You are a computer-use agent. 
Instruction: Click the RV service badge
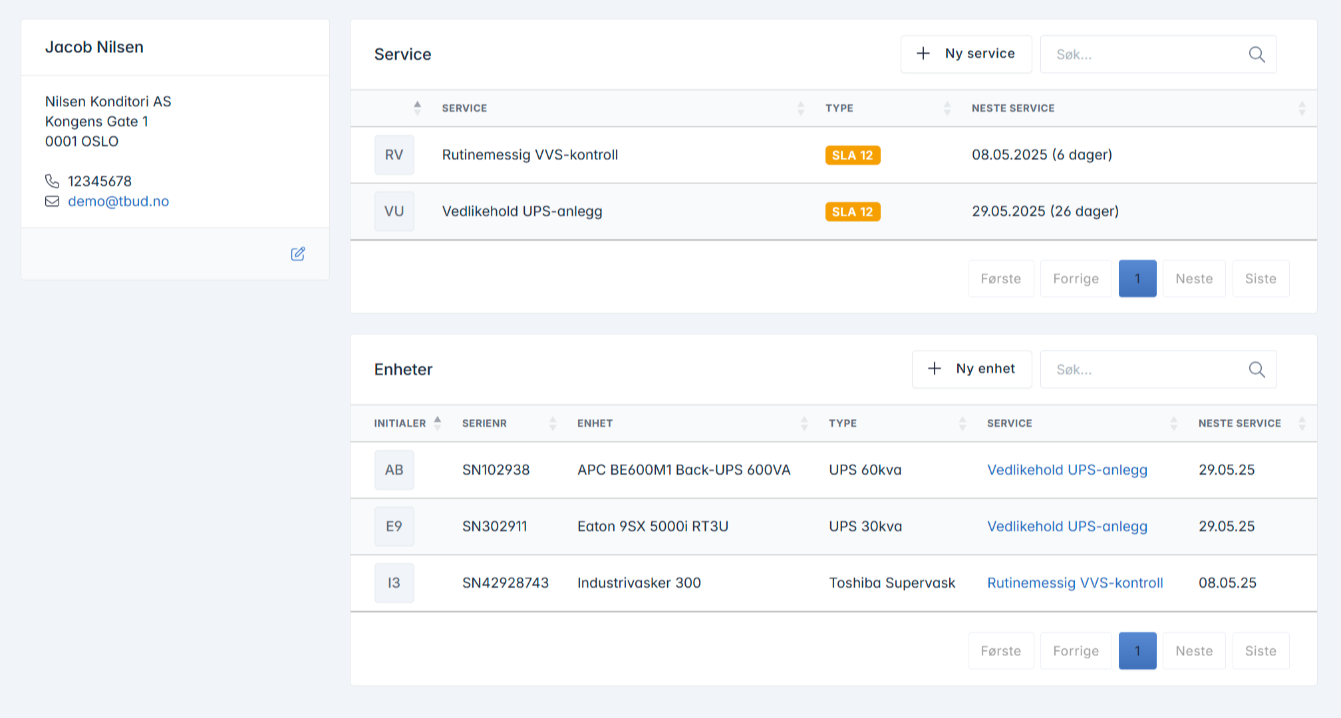point(394,155)
